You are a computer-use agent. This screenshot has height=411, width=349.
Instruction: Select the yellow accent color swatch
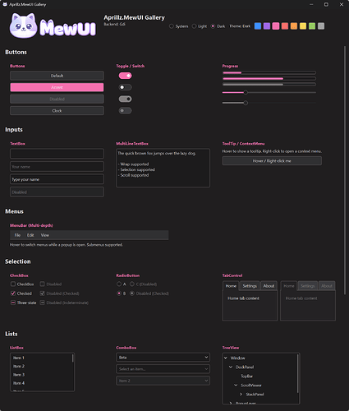tap(303, 26)
